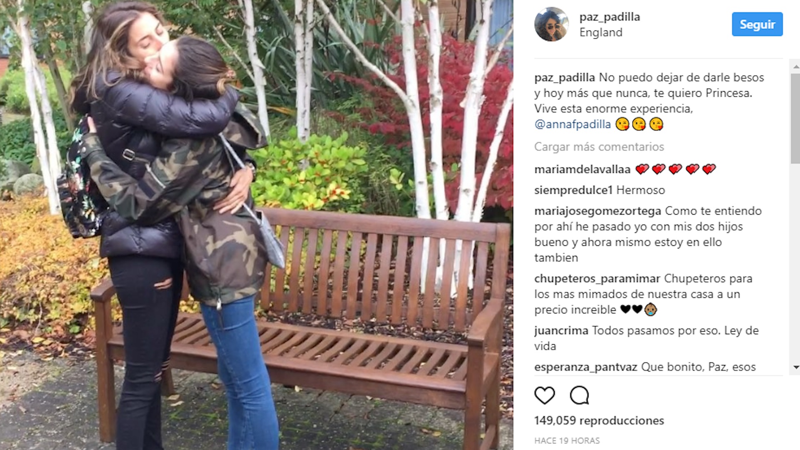Click the comments scrollbar up arrow
The image size is (800, 450).
pos(796,66)
